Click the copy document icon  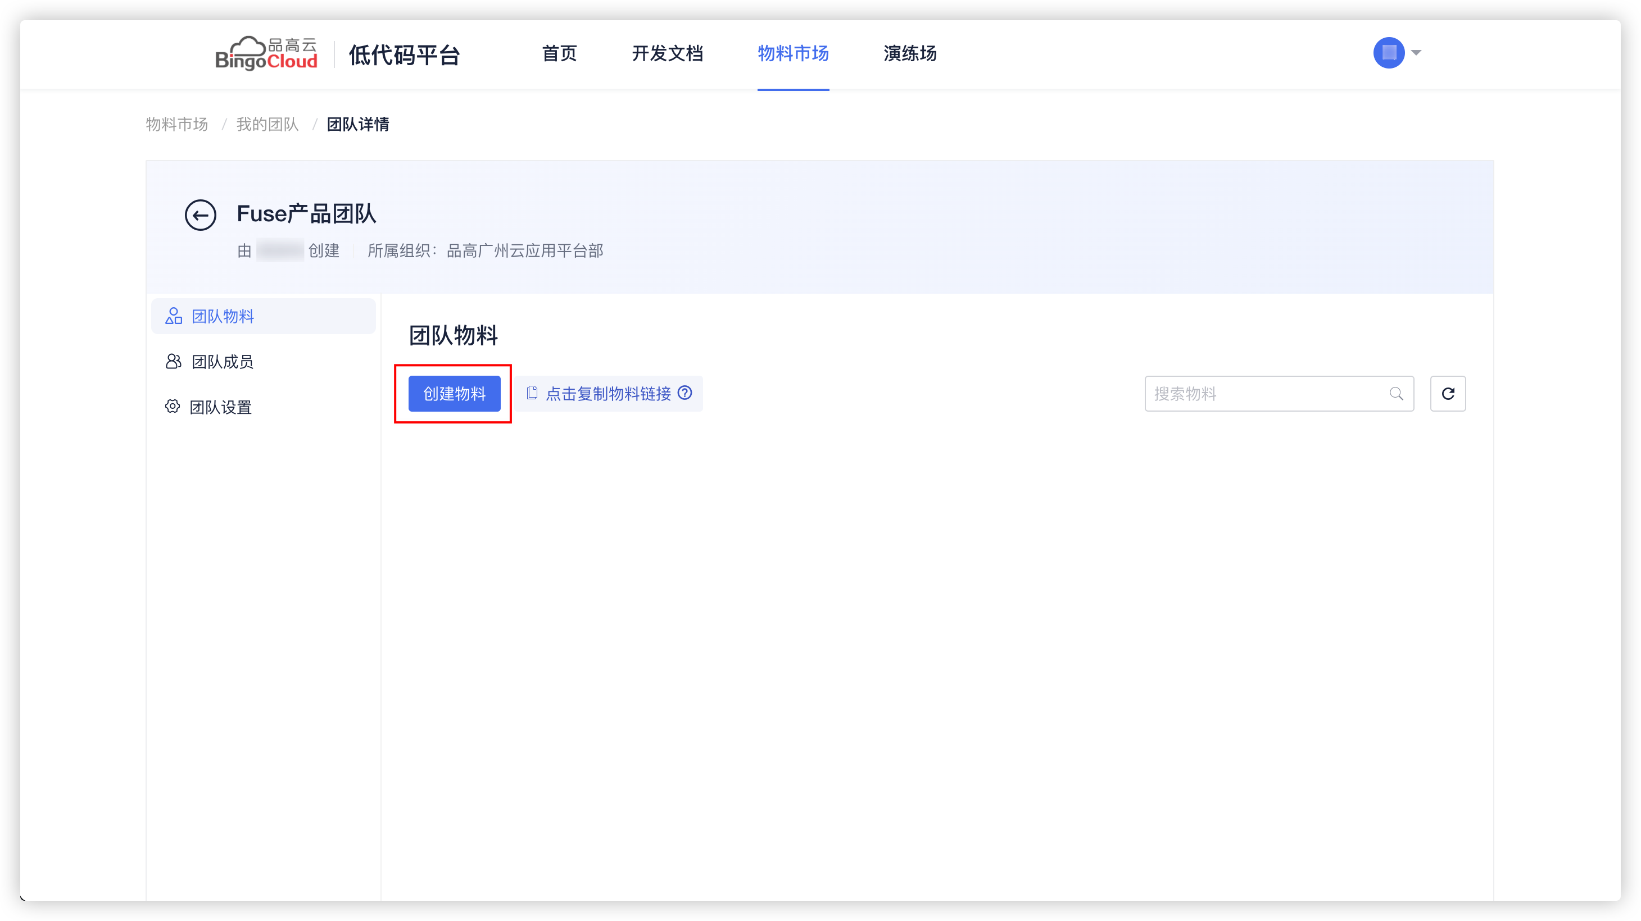532,393
